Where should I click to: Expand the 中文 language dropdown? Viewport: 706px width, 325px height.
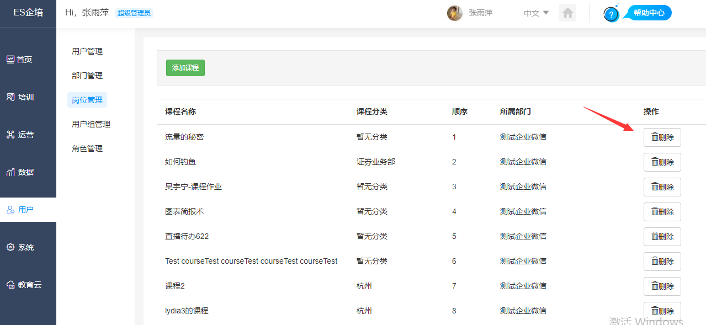[536, 13]
